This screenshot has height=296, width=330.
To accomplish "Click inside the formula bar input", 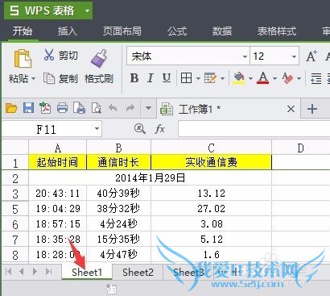I will click(254, 129).
